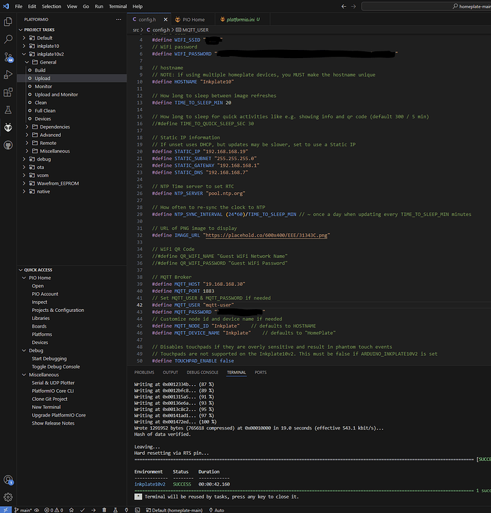Open the Extensions view
This screenshot has width=491, height=513.
tap(8, 92)
